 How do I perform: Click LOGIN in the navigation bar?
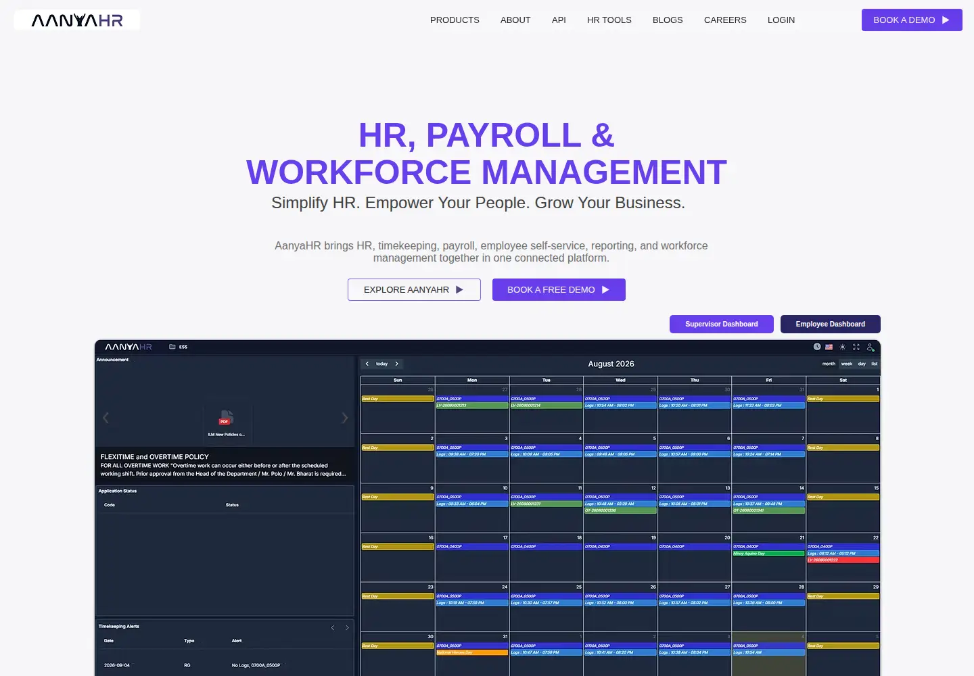[781, 20]
